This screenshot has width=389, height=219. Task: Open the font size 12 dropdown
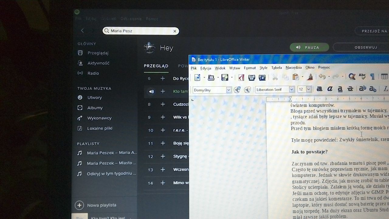coord(309,89)
